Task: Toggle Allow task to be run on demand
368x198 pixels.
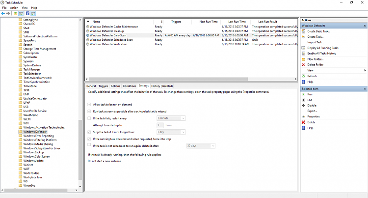Action: (89, 104)
